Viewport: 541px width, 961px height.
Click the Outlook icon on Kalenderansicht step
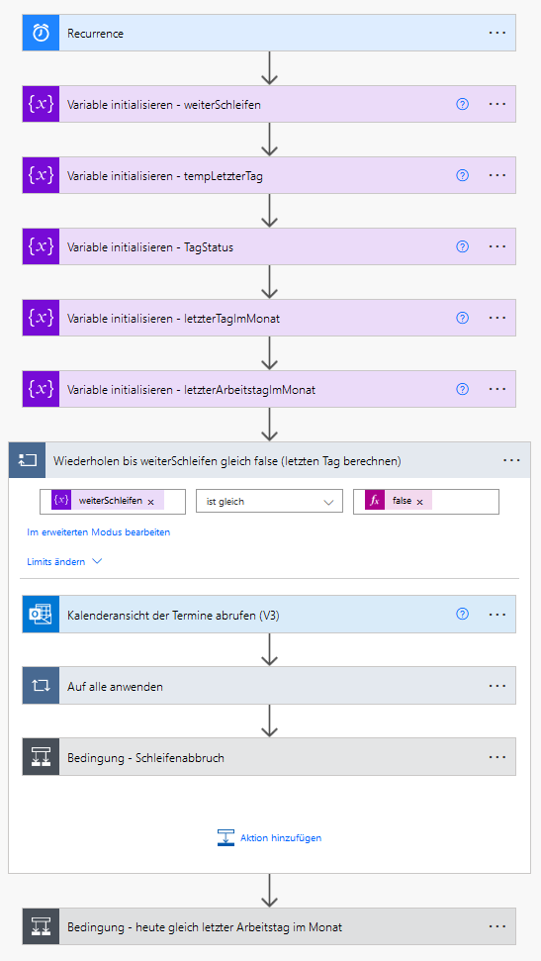[41, 614]
